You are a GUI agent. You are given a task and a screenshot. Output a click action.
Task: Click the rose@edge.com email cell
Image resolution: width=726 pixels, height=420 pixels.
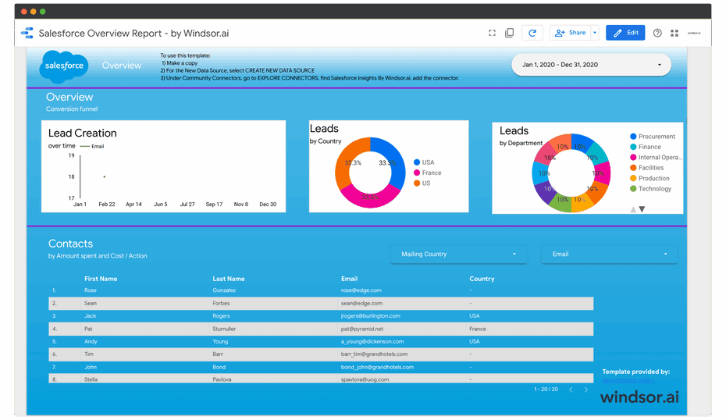coord(361,290)
